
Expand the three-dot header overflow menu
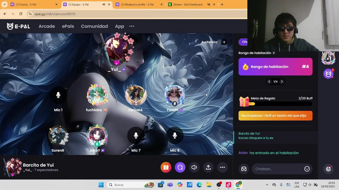click(x=132, y=26)
